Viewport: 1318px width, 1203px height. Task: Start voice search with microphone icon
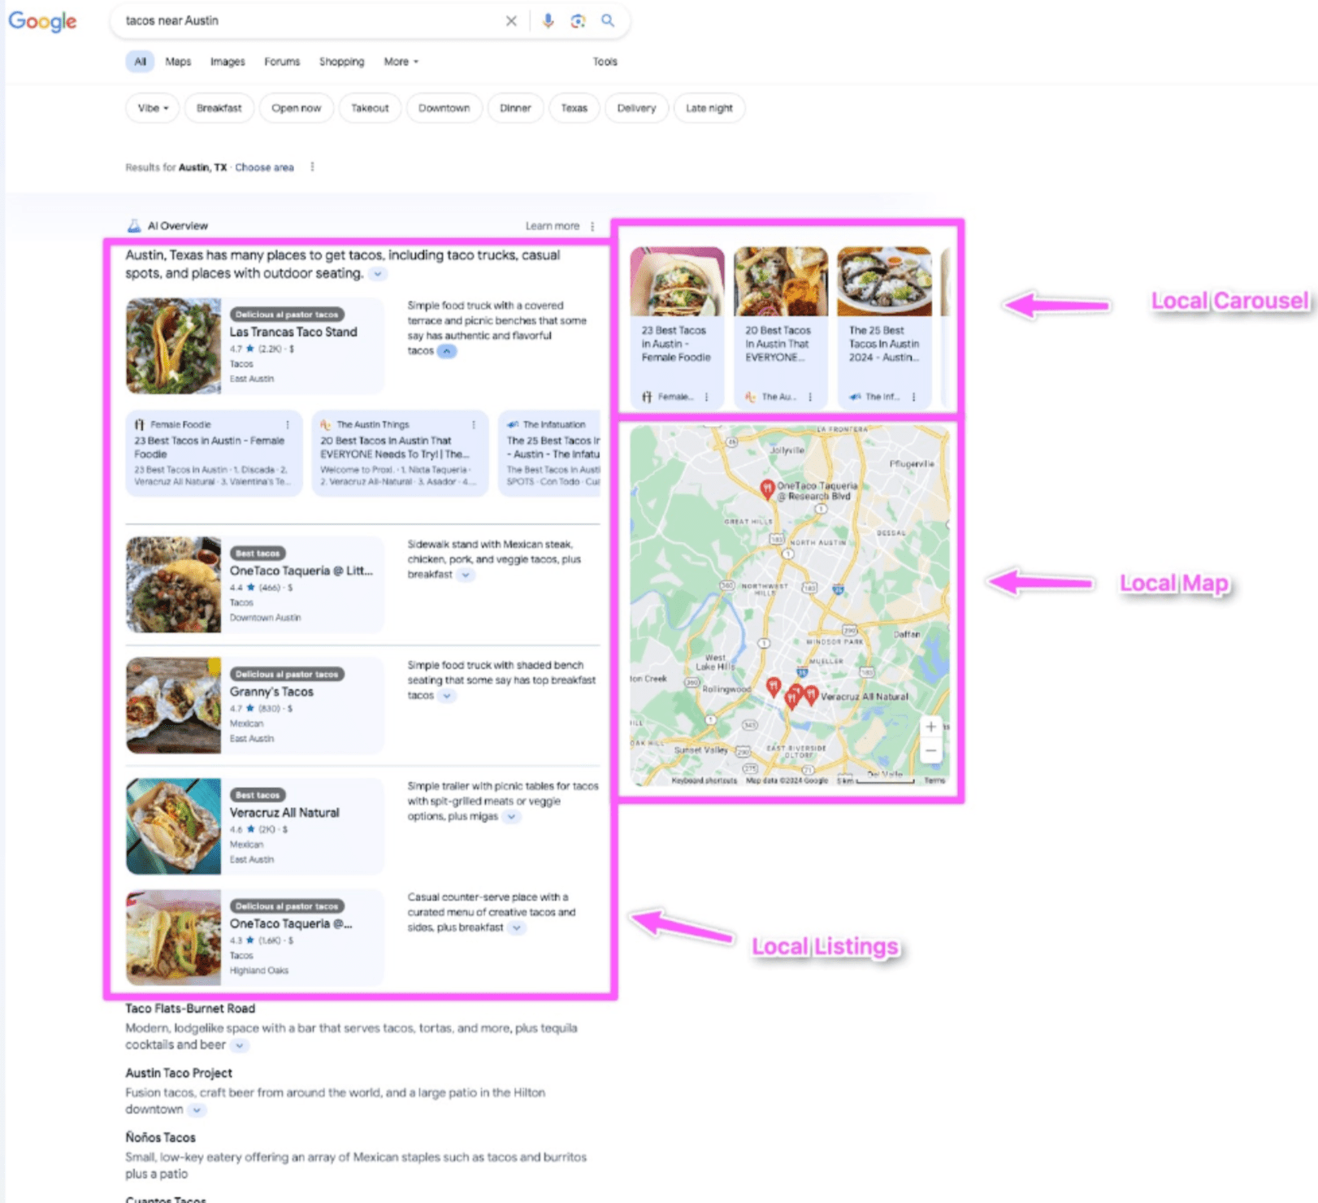coord(548,21)
